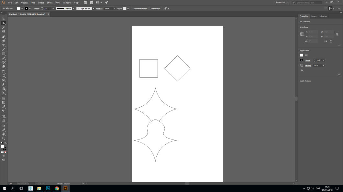Select the Hand tool
The image size is (343, 192).
(x=4, y=134)
